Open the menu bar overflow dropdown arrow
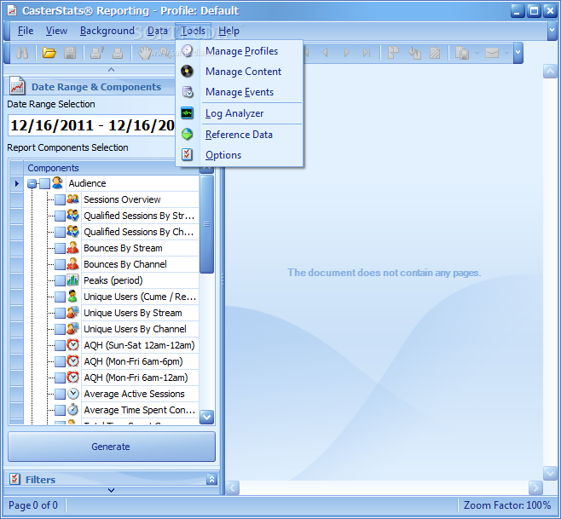 click(x=552, y=31)
